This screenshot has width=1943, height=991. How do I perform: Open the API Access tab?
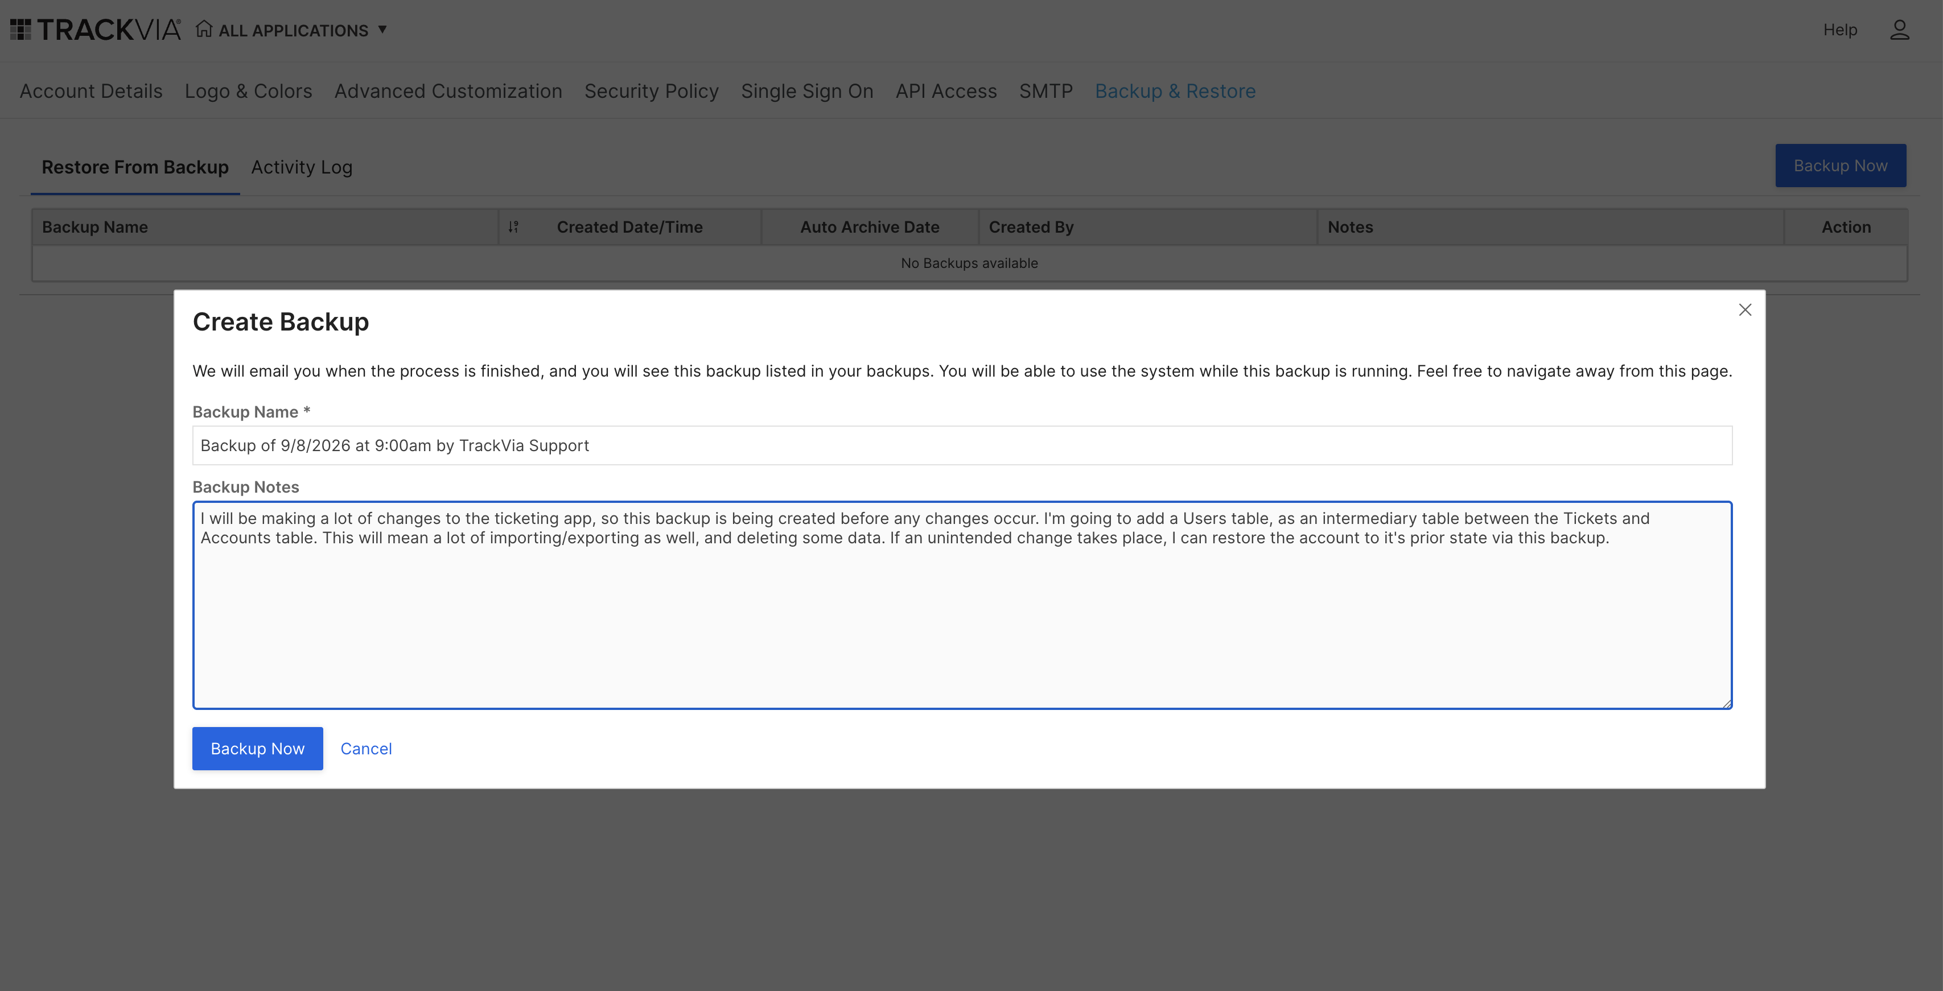946,91
